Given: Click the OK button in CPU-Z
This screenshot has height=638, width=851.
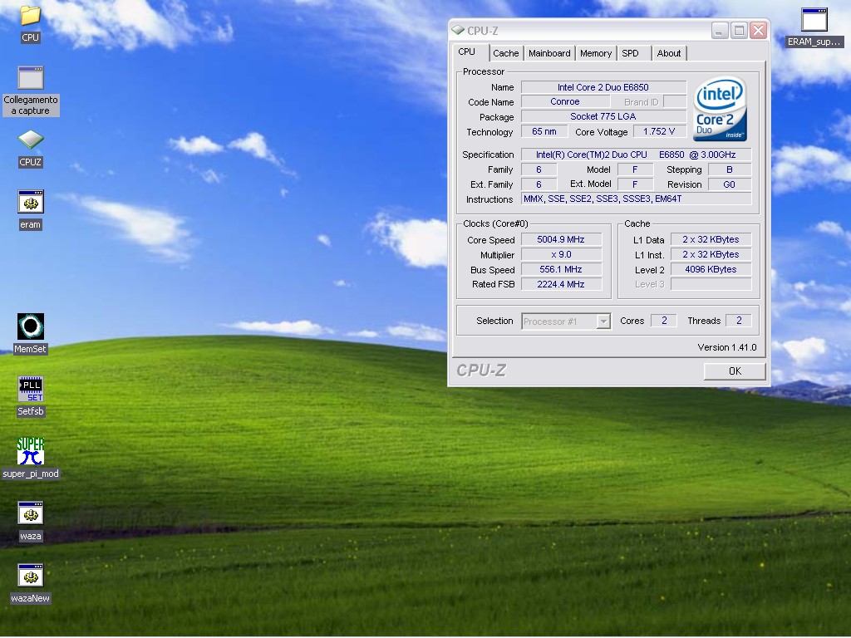Looking at the screenshot, I should (x=735, y=371).
